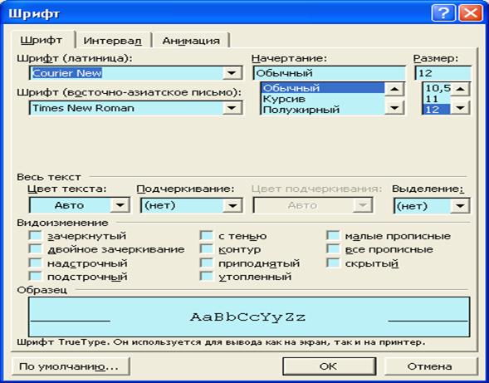Select Полужирный in the style list
Image resolution: width=489 pixels, height=383 pixels.
coord(322,110)
